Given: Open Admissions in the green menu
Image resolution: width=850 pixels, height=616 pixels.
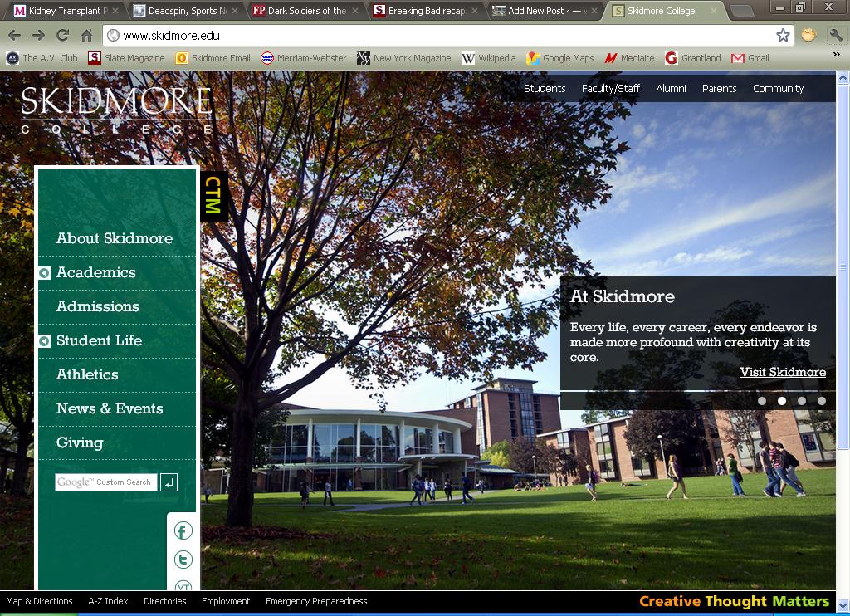Looking at the screenshot, I should coord(98,306).
